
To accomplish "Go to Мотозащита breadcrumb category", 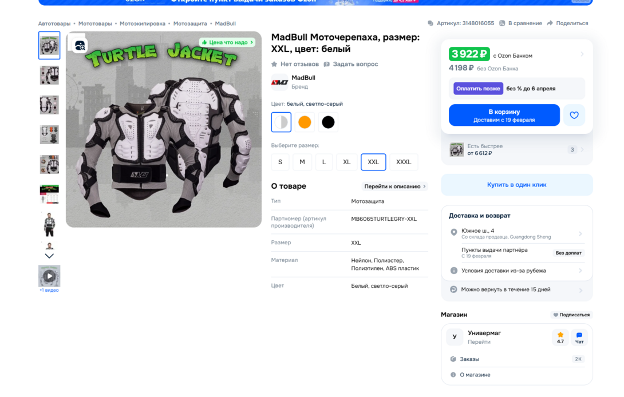I will 190,23.
